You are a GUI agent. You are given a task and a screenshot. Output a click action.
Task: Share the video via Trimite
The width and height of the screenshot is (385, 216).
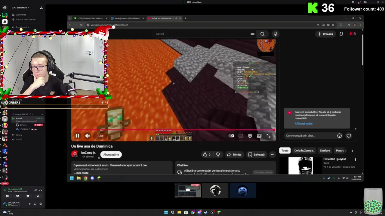pos(234,154)
